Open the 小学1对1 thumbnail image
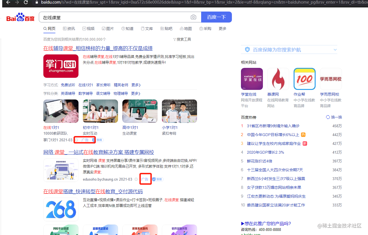Viewport: 368px width, 235px height. (x=179, y=111)
